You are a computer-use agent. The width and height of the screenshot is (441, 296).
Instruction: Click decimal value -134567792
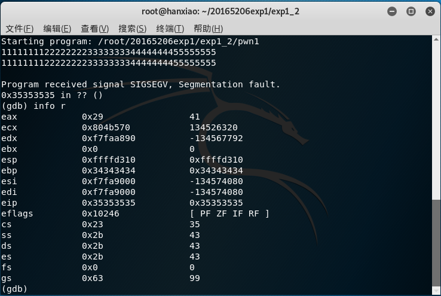(x=216, y=138)
